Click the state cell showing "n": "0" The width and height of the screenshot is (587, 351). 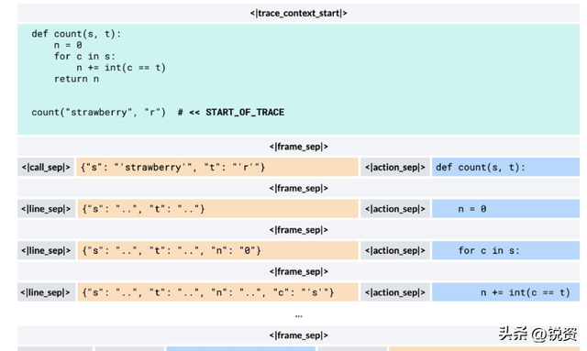217,250
